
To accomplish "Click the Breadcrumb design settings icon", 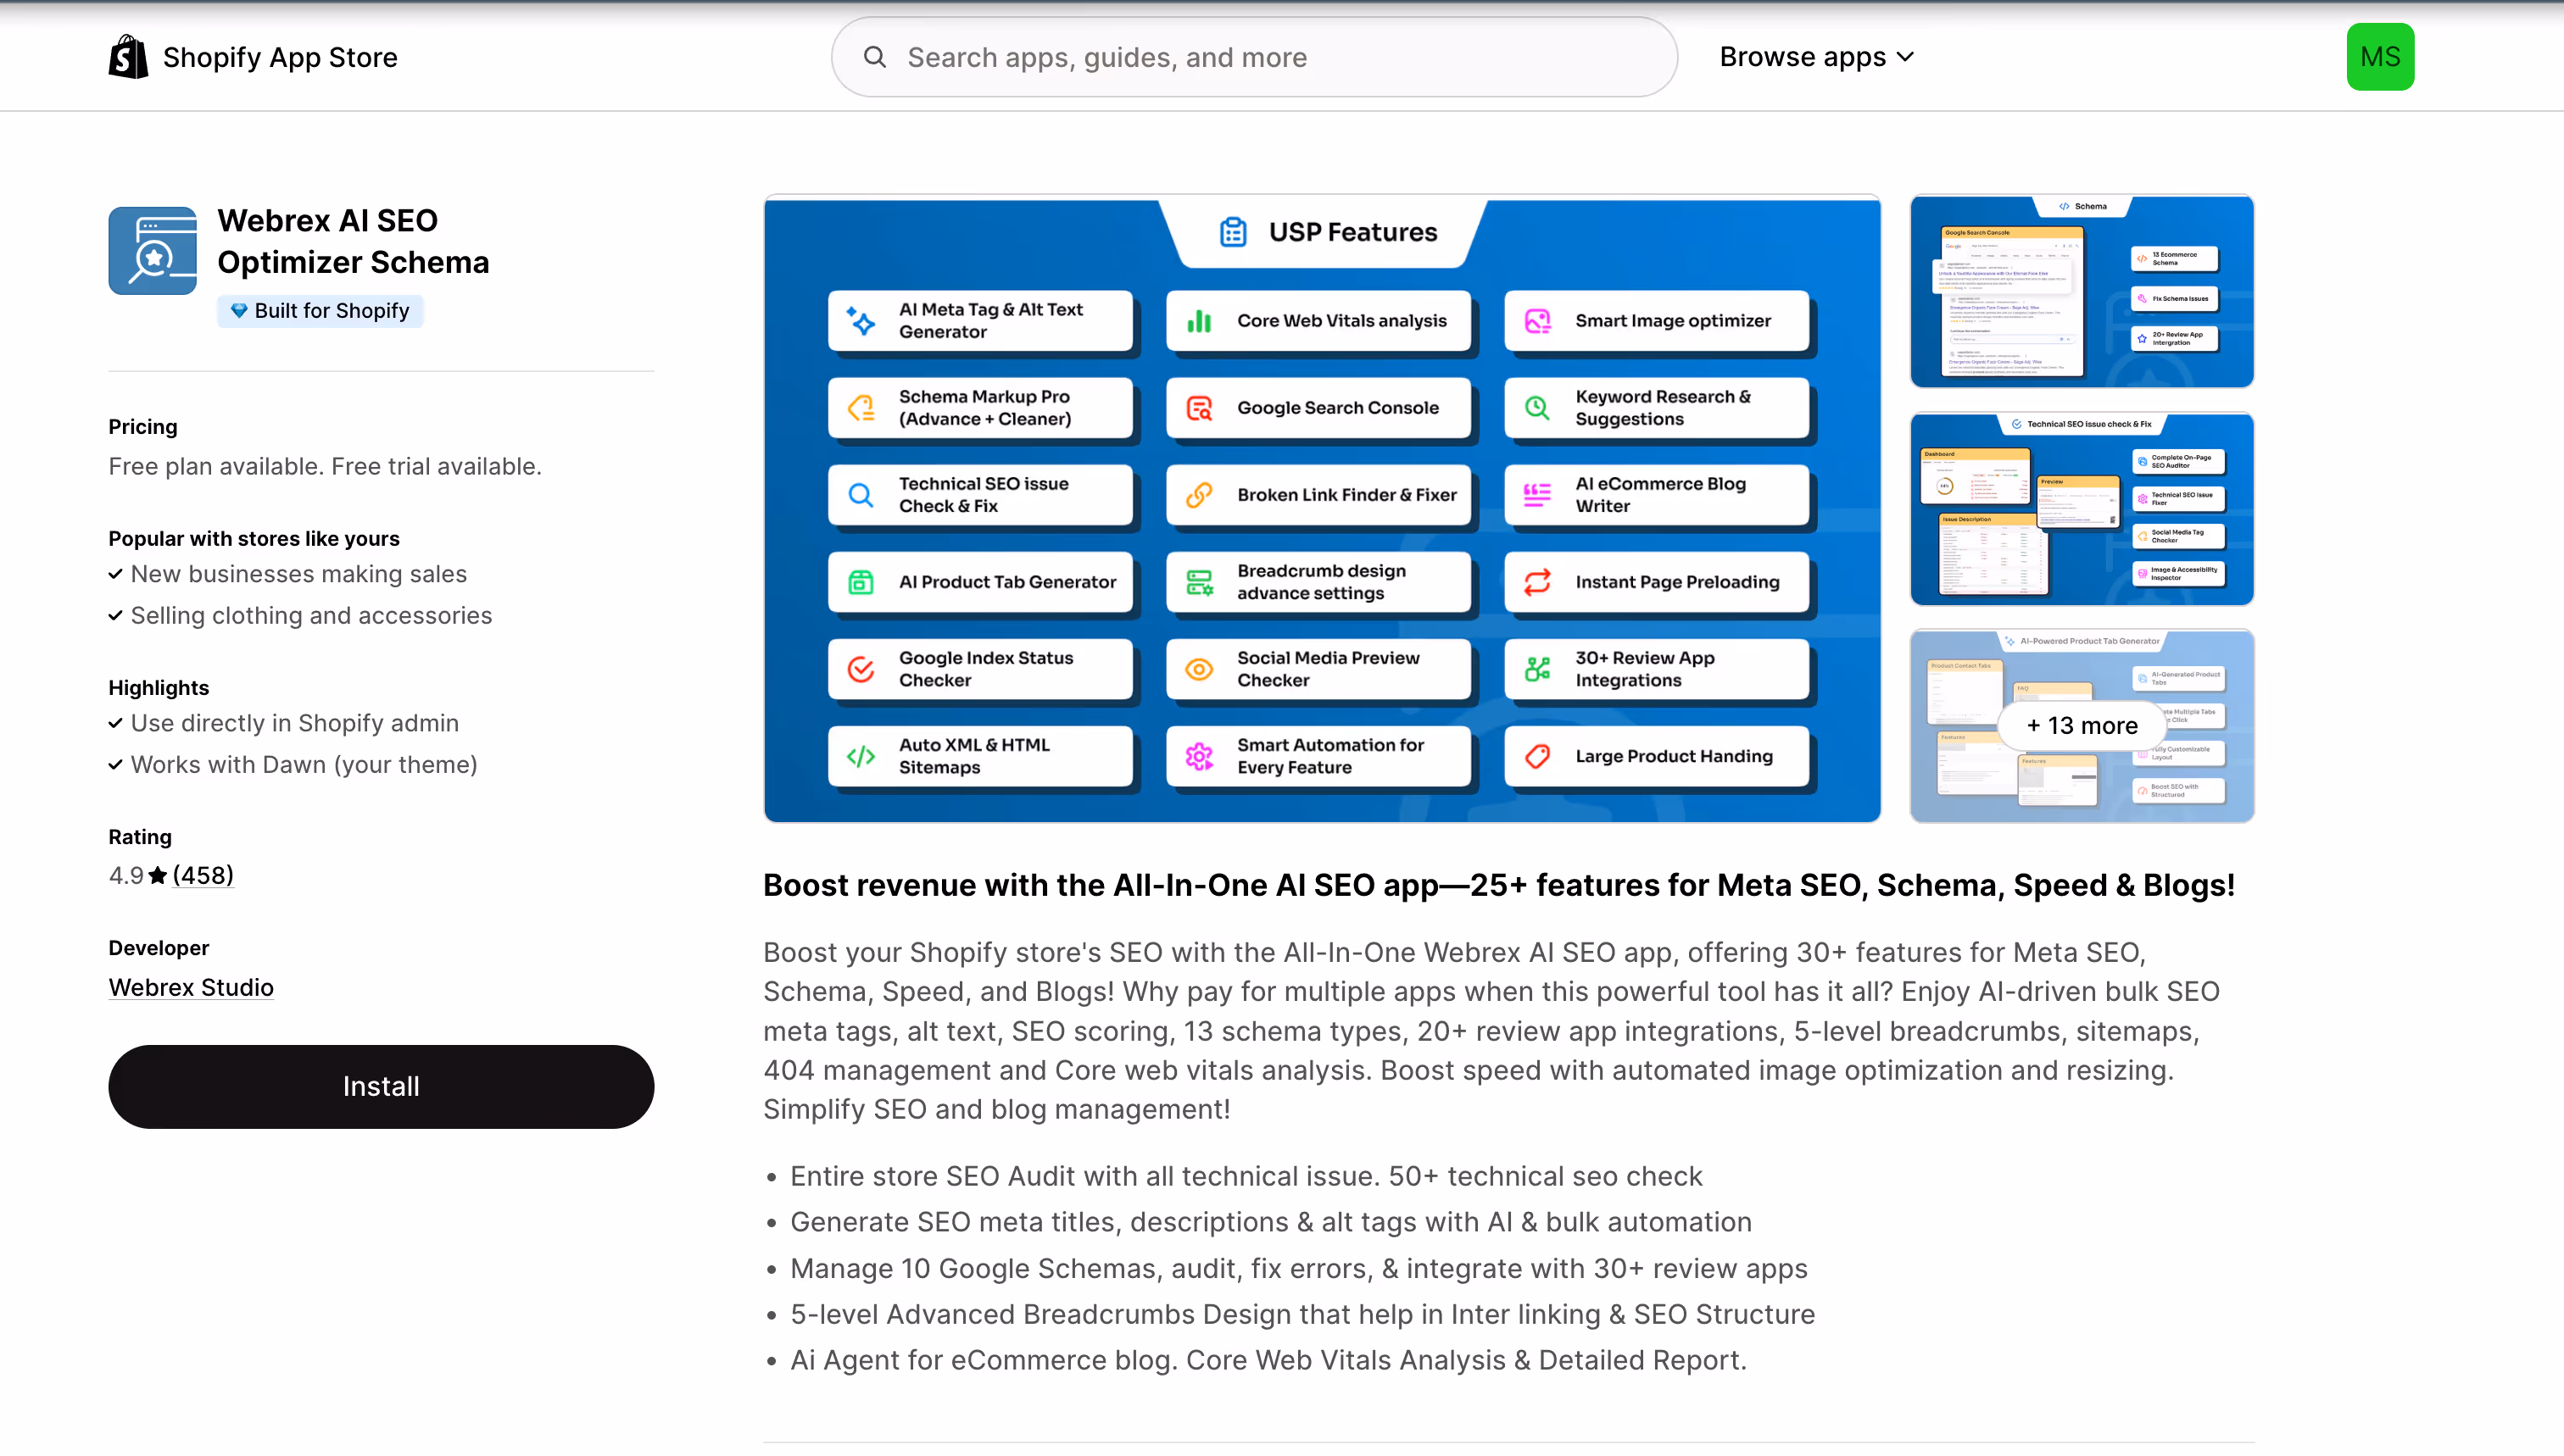I will (x=1200, y=582).
